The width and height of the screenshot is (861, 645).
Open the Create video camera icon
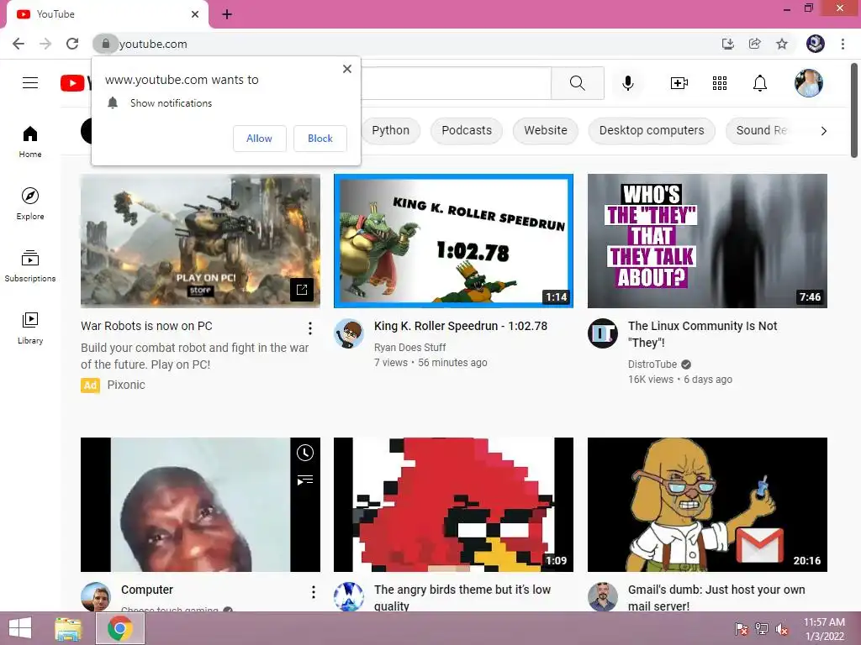(x=679, y=83)
